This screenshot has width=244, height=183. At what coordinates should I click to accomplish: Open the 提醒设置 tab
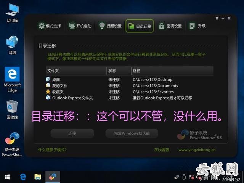(111, 26)
